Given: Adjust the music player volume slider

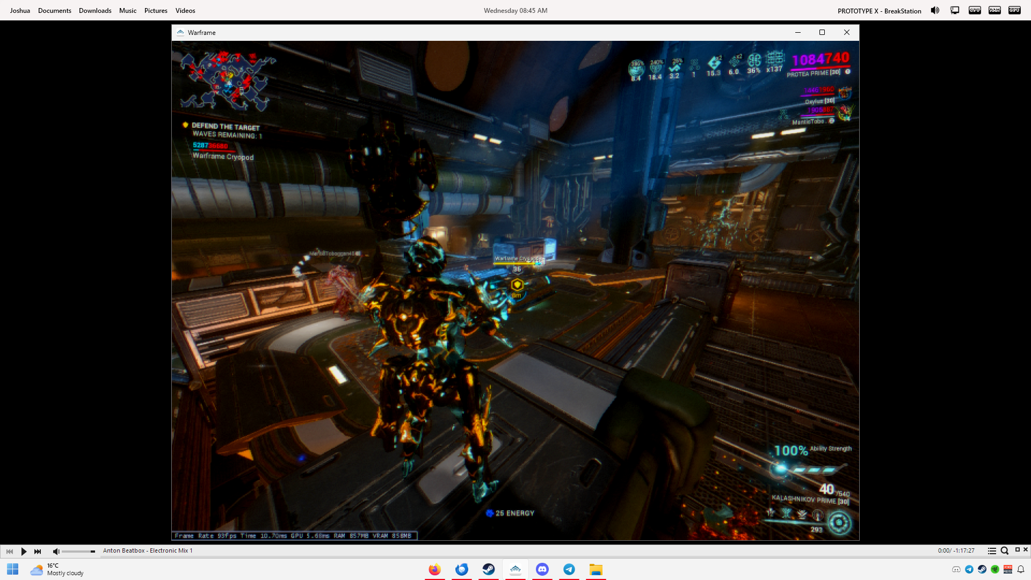Looking at the screenshot, I should [78, 552].
